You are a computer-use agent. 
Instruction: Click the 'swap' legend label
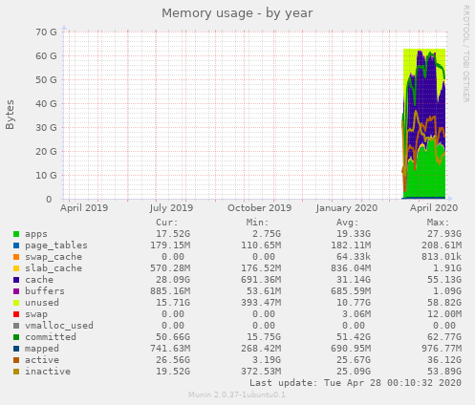click(x=36, y=314)
